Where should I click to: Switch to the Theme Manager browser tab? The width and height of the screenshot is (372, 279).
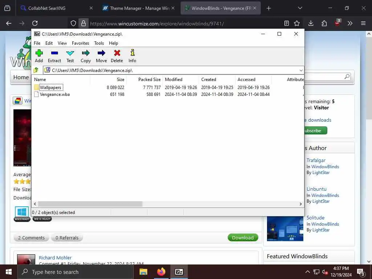click(139, 8)
